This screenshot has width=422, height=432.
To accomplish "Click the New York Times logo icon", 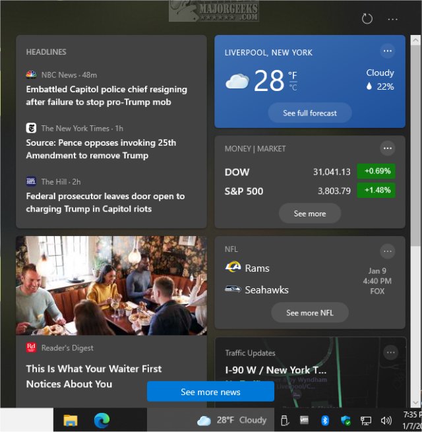I will point(31,128).
